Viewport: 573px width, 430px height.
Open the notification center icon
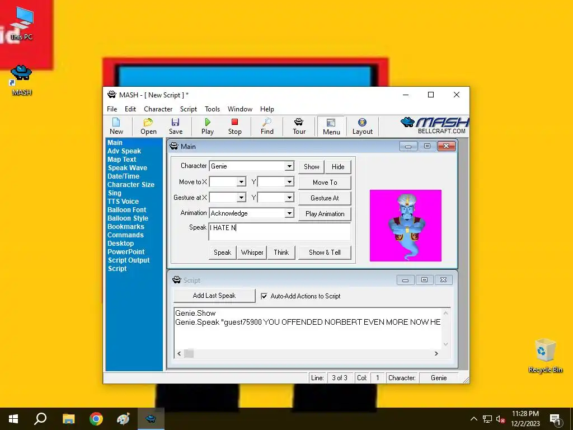tap(555, 419)
